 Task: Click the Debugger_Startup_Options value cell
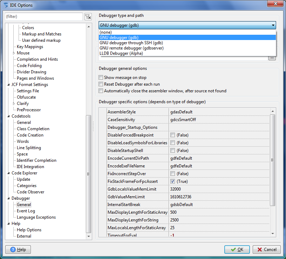(219, 127)
